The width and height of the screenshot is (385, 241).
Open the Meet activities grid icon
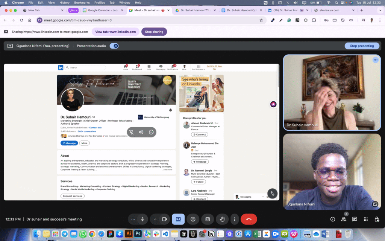(x=366, y=219)
